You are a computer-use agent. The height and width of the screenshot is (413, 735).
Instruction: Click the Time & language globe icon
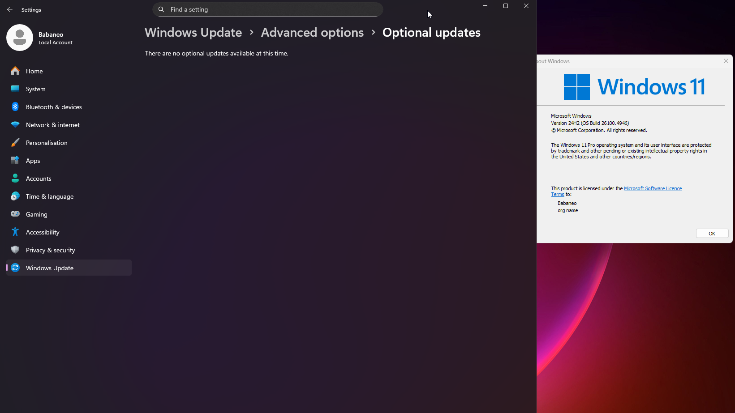pyautogui.click(x=15, y=196)
